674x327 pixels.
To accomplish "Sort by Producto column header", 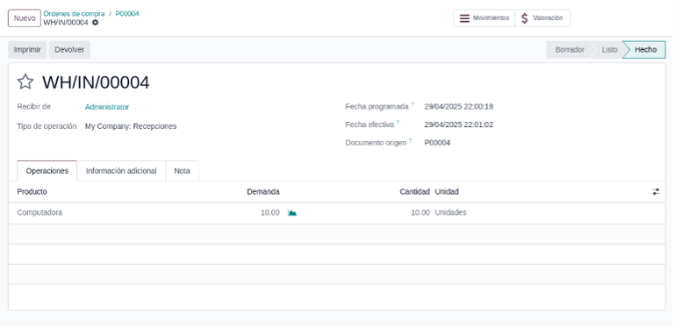I will point(32,192).
